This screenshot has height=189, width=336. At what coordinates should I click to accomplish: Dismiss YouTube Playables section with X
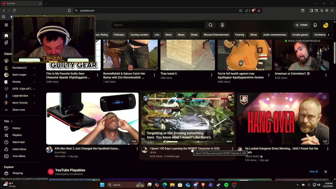coord(325,172)
